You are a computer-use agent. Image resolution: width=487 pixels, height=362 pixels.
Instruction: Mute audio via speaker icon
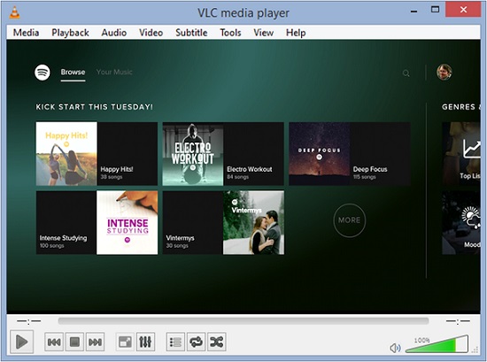[x=395, y=348]
